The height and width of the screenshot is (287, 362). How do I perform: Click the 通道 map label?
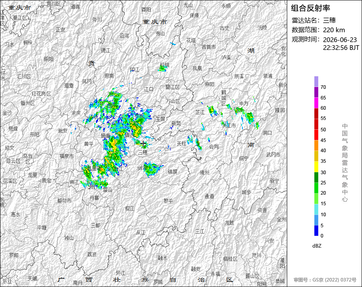pyautogui.click(x=209, y=196)
